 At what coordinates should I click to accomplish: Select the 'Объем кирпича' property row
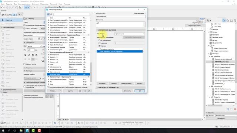click(x=68, y=67)
